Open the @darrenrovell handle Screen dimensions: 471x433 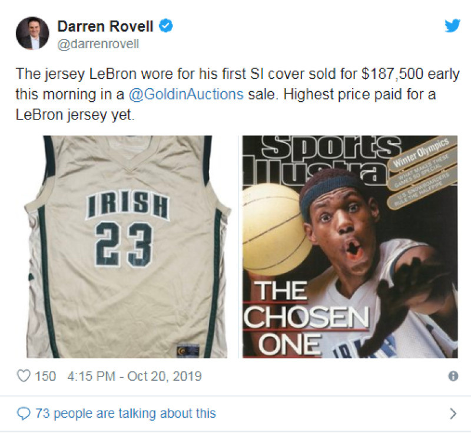pos(98,44)
